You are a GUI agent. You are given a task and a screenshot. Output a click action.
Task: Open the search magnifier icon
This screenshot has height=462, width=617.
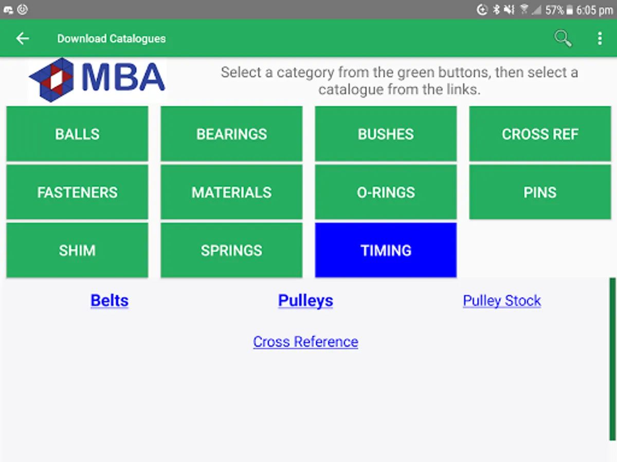[x=562, y=38]
